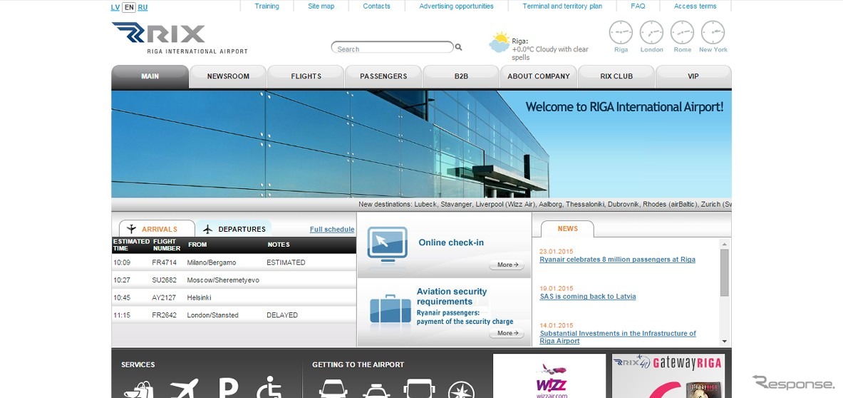Open Substantial Investments in Infrastructure news link
The width and height of the screenshot is (843, 398).
pos(618,337)
